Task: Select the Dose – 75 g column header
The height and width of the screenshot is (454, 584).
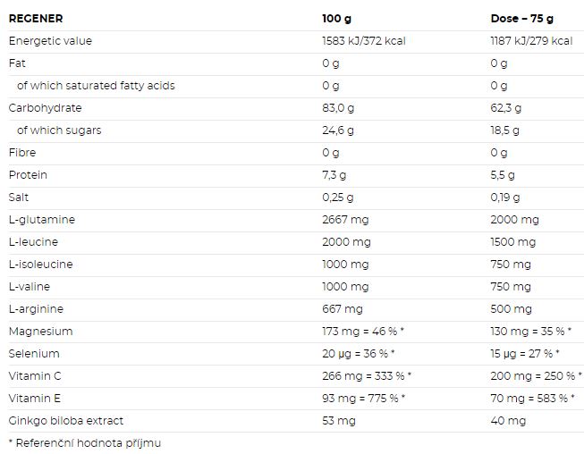Action: 521,19
